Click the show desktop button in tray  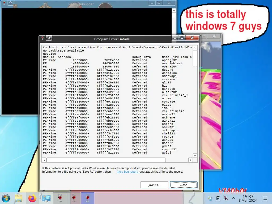[x=265, y=198]
